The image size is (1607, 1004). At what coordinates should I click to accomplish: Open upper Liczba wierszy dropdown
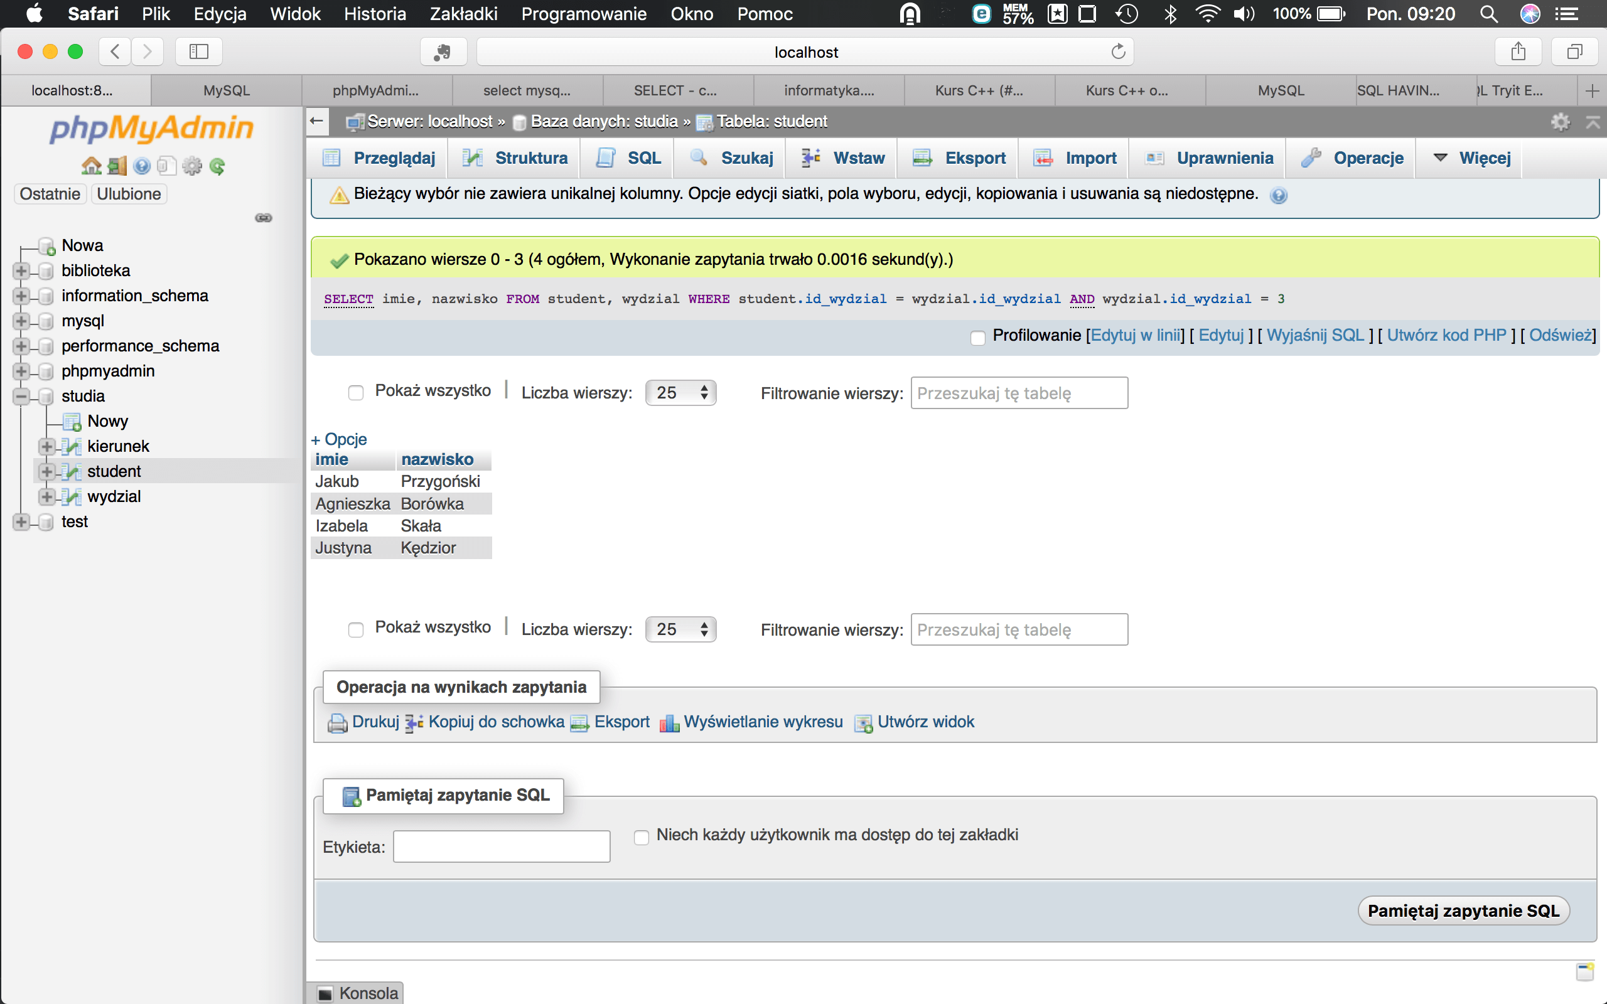[x=680, y=392]
